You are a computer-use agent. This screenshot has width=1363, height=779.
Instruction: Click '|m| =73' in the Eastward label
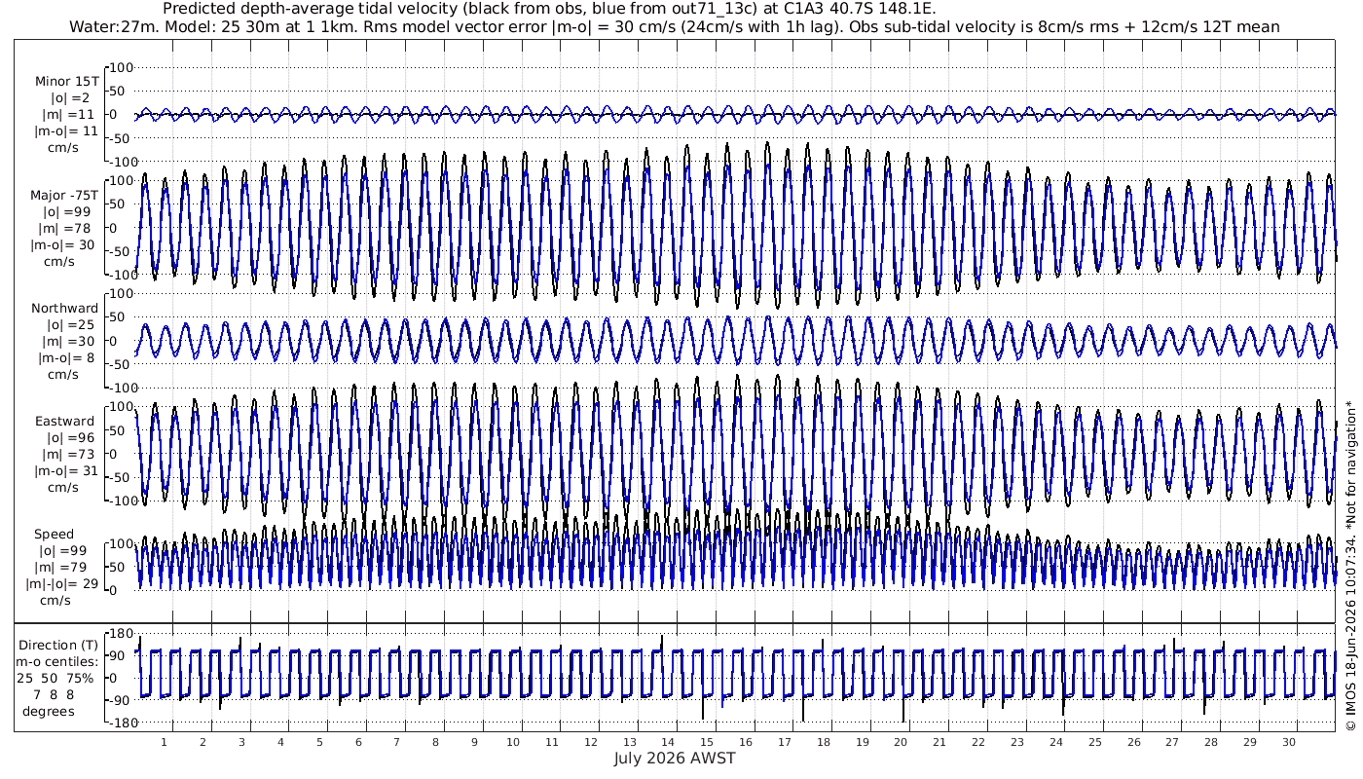click(69, 455)
